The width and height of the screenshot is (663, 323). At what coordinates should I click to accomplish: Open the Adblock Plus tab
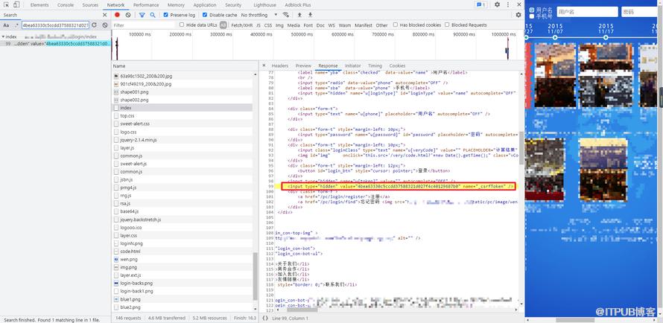click(x=298, y=5)
